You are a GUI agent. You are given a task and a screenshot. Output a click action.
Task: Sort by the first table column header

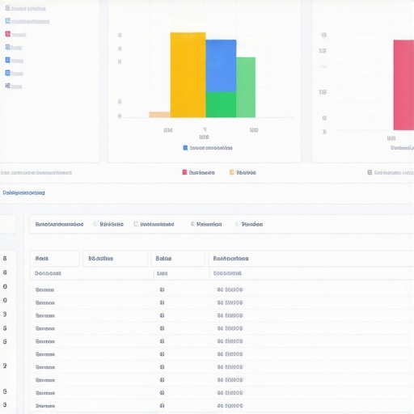55,259
